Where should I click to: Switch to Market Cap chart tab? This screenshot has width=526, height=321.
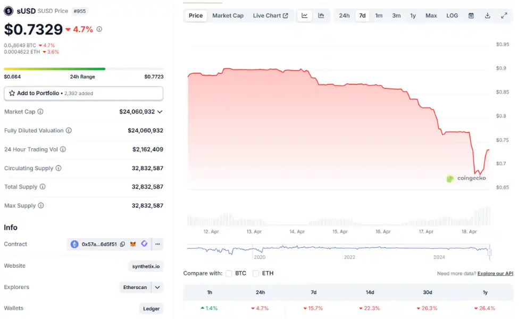228,15
